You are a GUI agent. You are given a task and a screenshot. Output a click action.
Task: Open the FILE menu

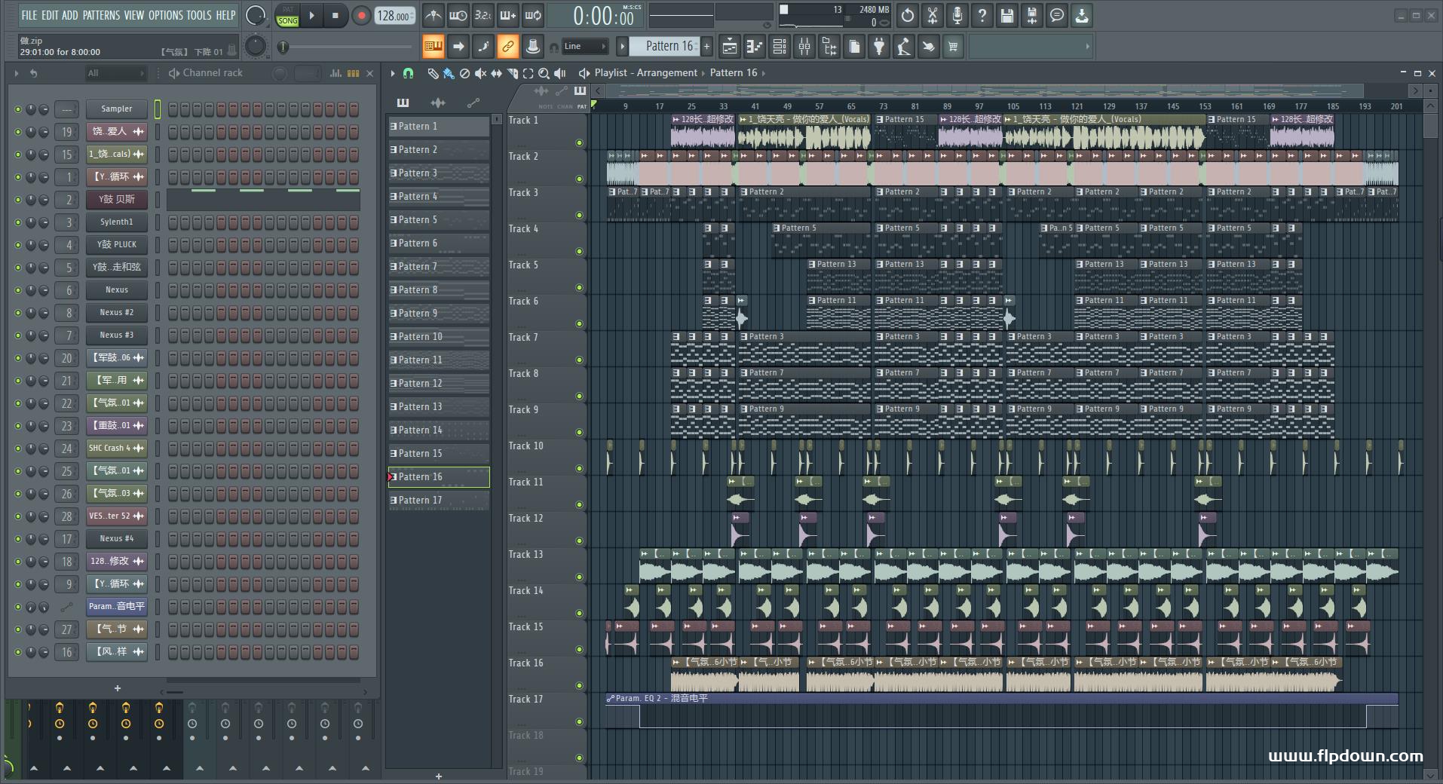[x=29, y=15]
